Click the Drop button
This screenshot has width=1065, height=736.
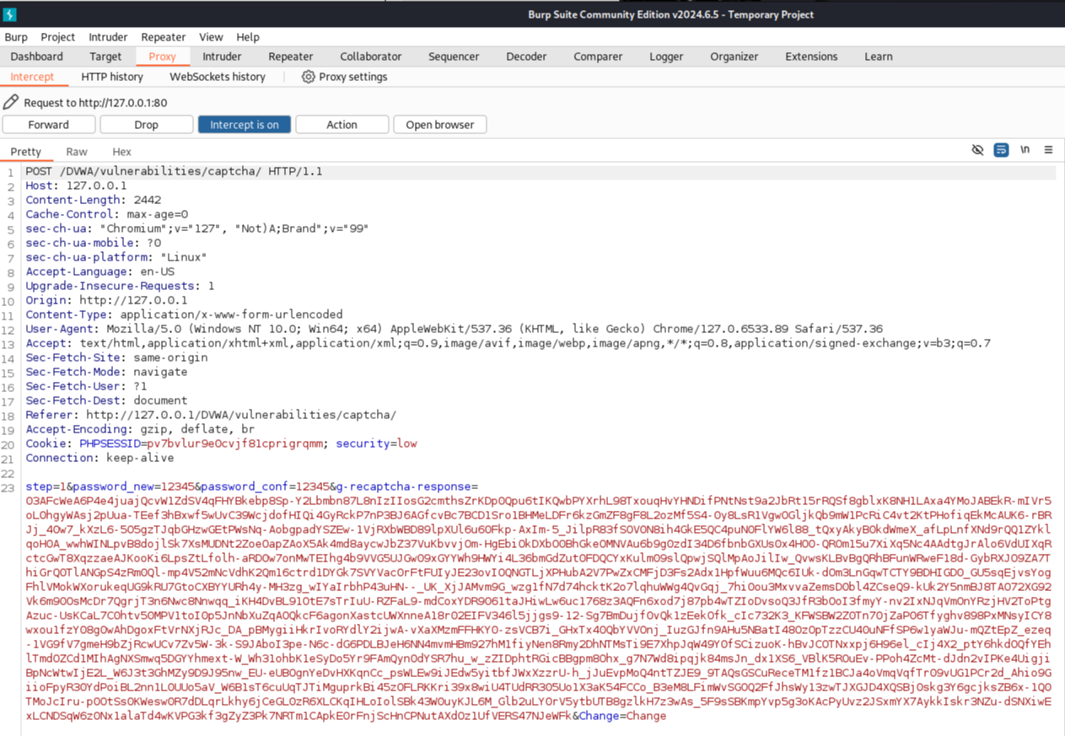click(x=147, y=125)
